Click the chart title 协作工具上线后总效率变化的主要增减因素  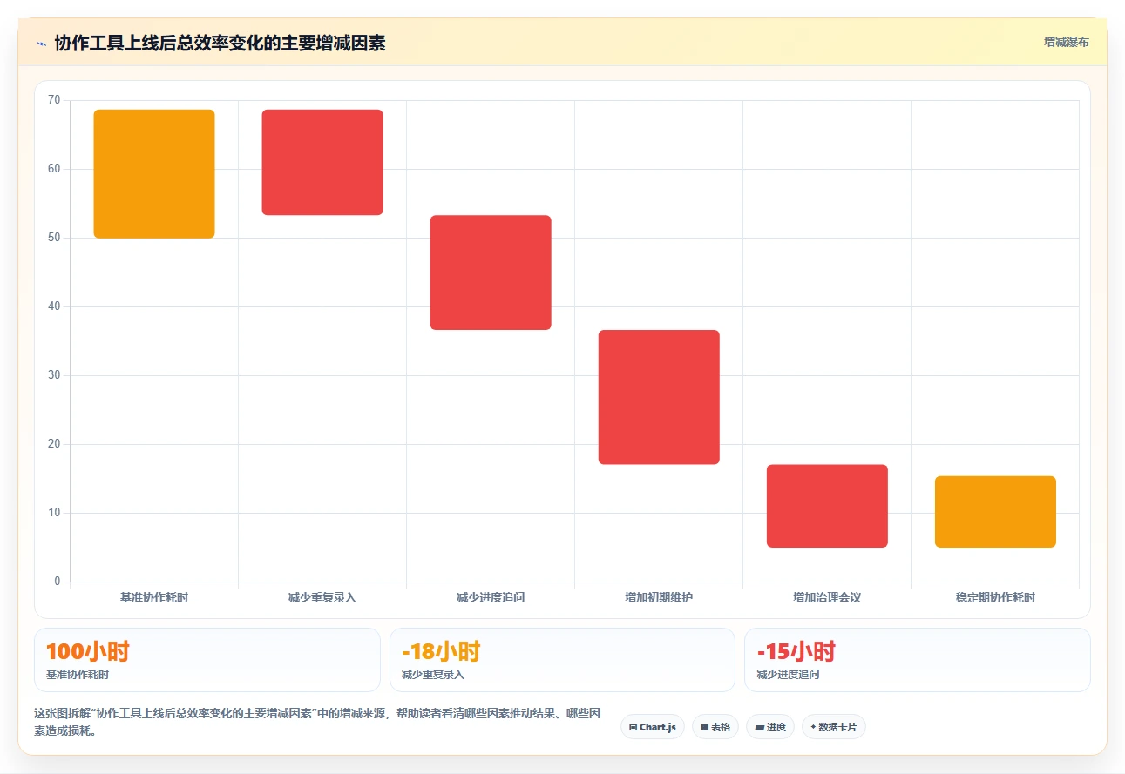click(x=220, y=43)
